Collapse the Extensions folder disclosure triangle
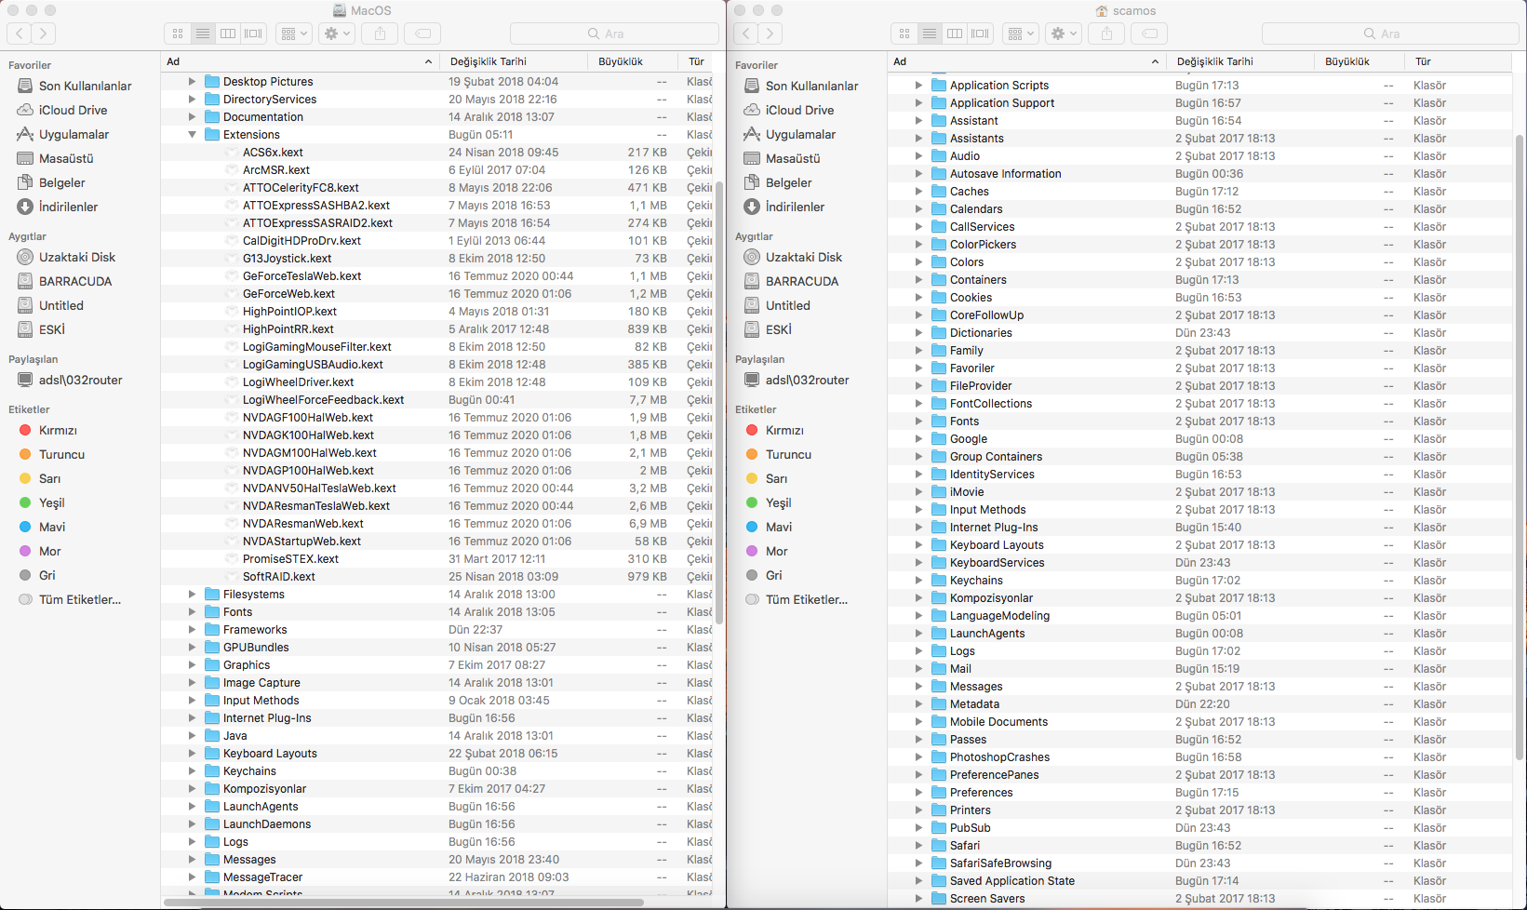 pyautogui.click(x=192, y=135)
